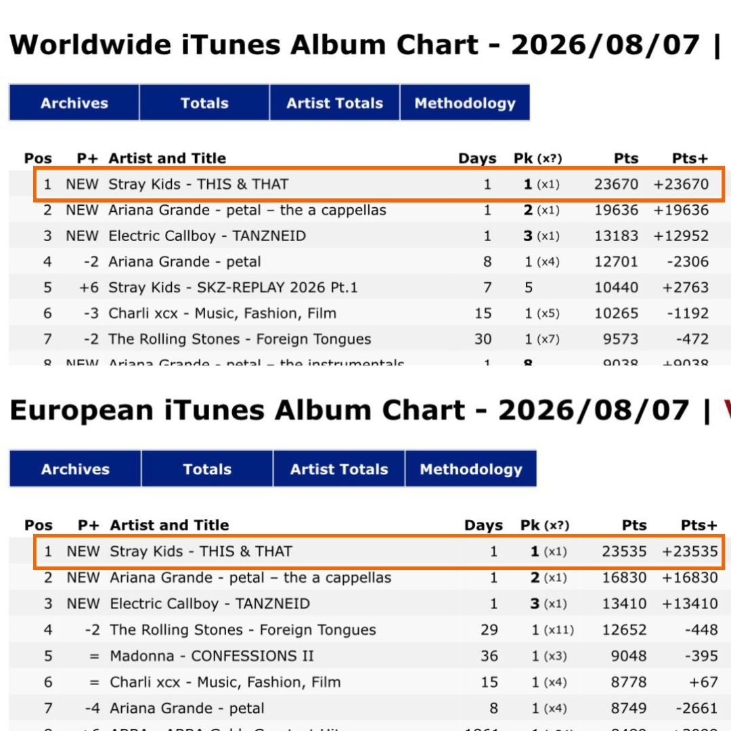Open Artist Totals under the Worldwide chart

pyautogui.click(x=334, y=103)
